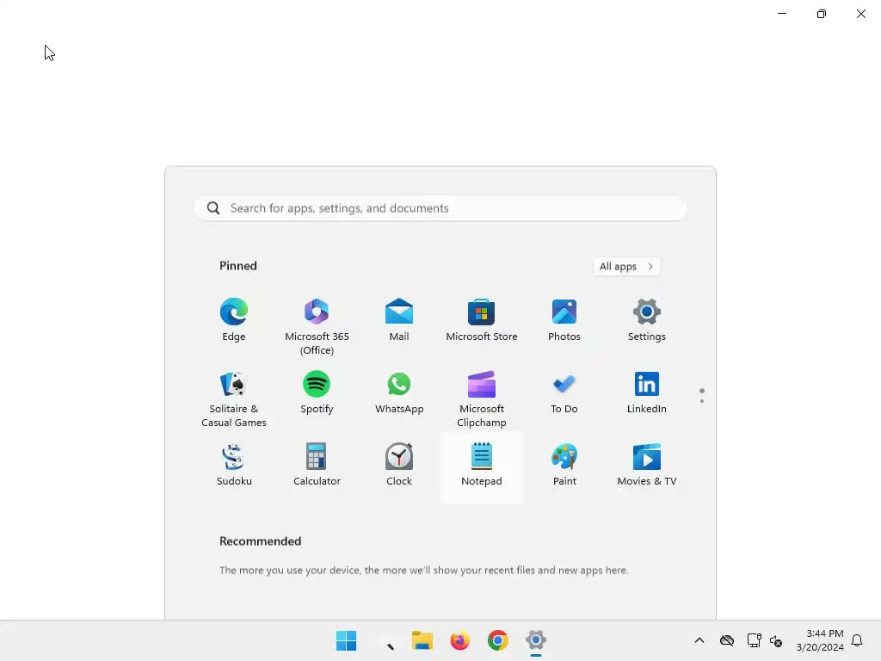
Task: Open Settings from the pinned apps grid
Action: pos(647,319)
